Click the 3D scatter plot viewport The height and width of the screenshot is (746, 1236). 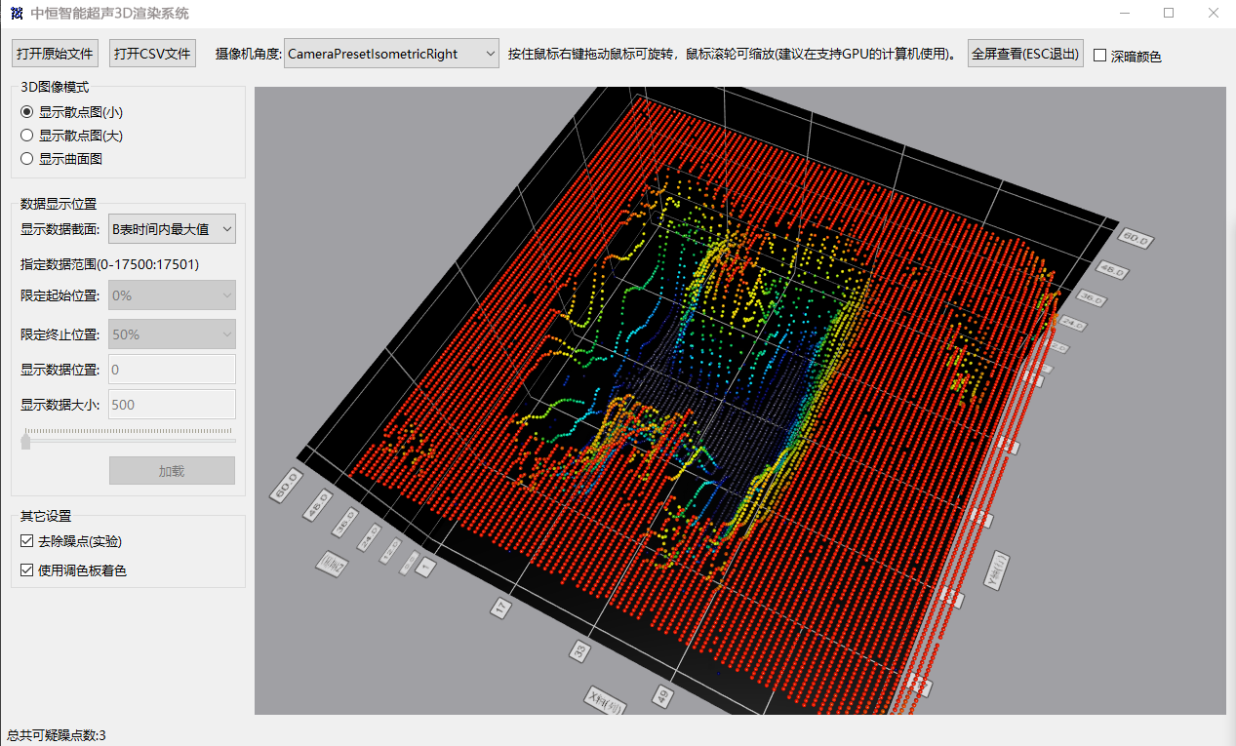point(739,401)
